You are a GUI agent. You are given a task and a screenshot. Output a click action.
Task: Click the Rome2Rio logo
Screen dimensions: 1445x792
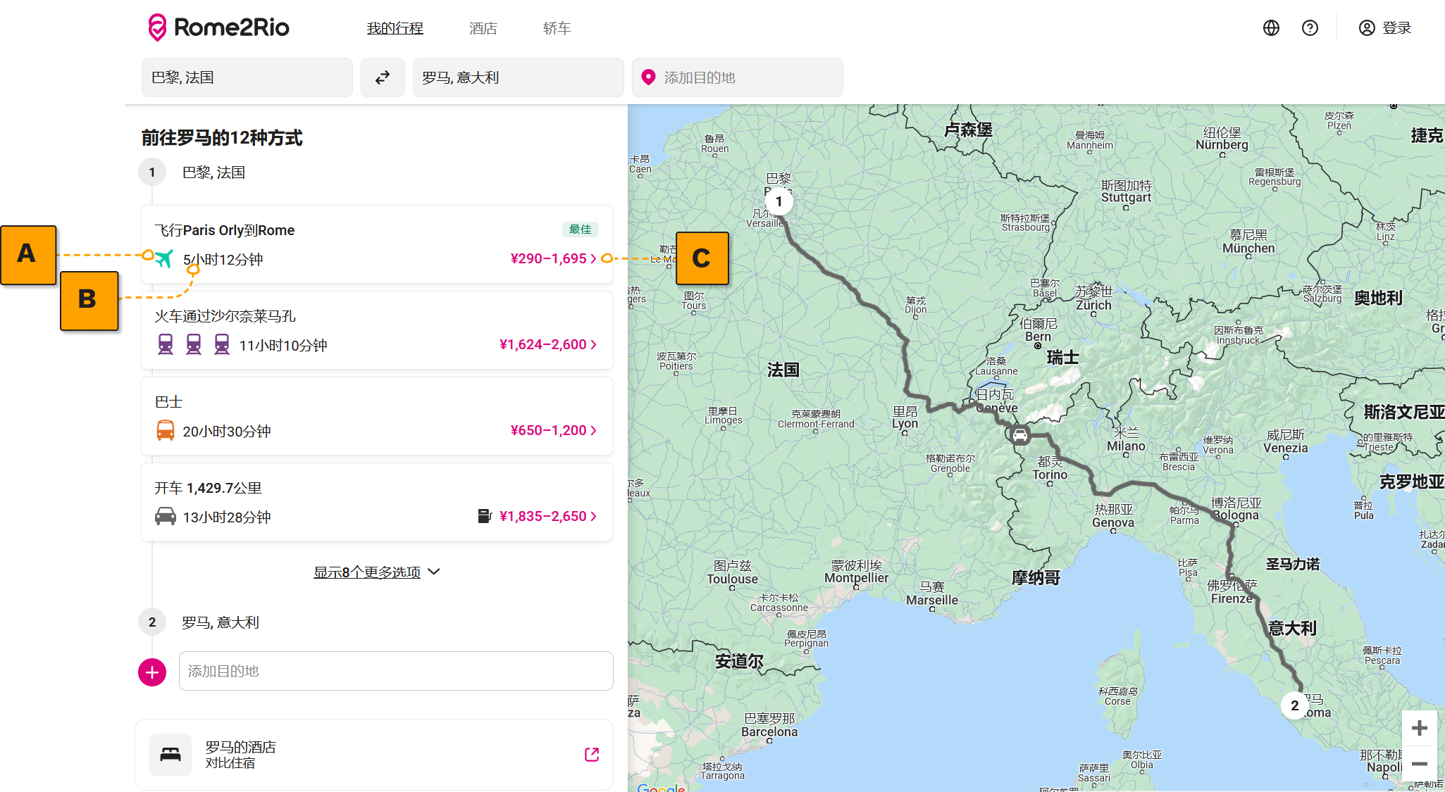point(218,28)
